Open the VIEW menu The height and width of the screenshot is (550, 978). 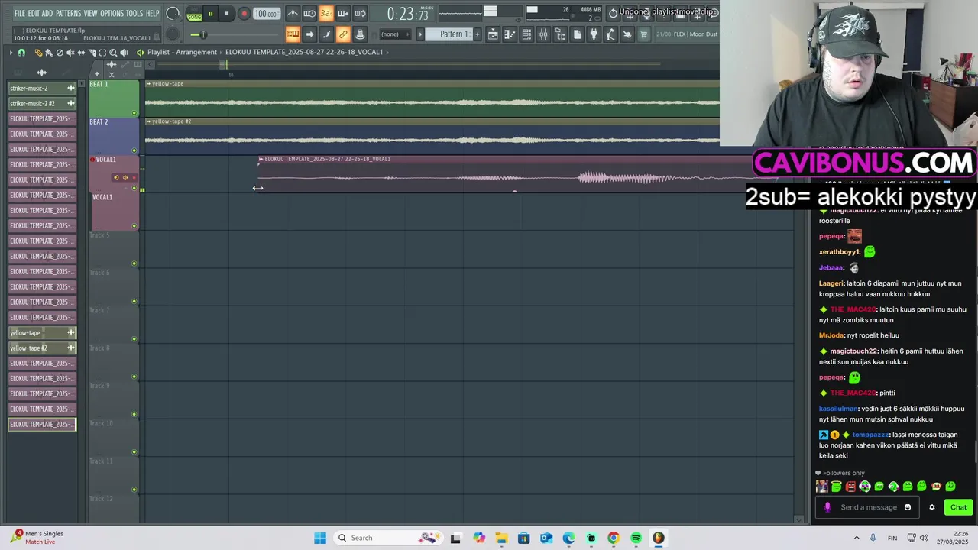pyautogui.click(x=90, y=13)
